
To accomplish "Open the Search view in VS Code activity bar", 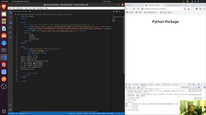I will click(x=10, y=17).
